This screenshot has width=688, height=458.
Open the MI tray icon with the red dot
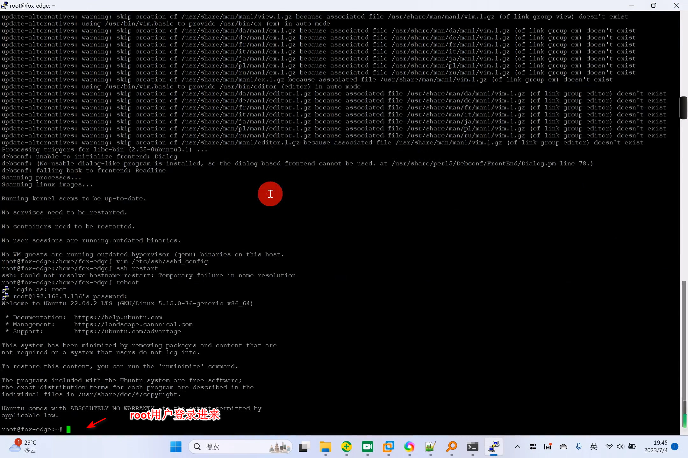[x=548, y=447]
